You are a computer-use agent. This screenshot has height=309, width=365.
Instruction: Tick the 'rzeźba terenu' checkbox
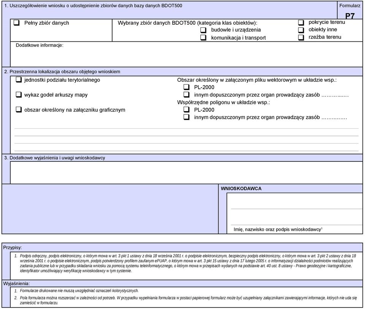[301, 38]
